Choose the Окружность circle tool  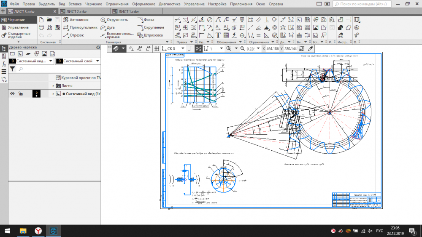click(114, 20)
